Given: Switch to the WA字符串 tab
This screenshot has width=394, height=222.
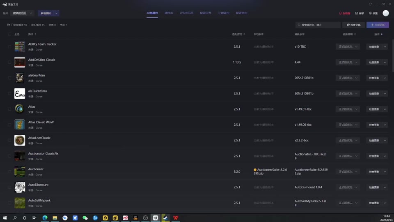Looking at the screenshot, I should point(186,13).
